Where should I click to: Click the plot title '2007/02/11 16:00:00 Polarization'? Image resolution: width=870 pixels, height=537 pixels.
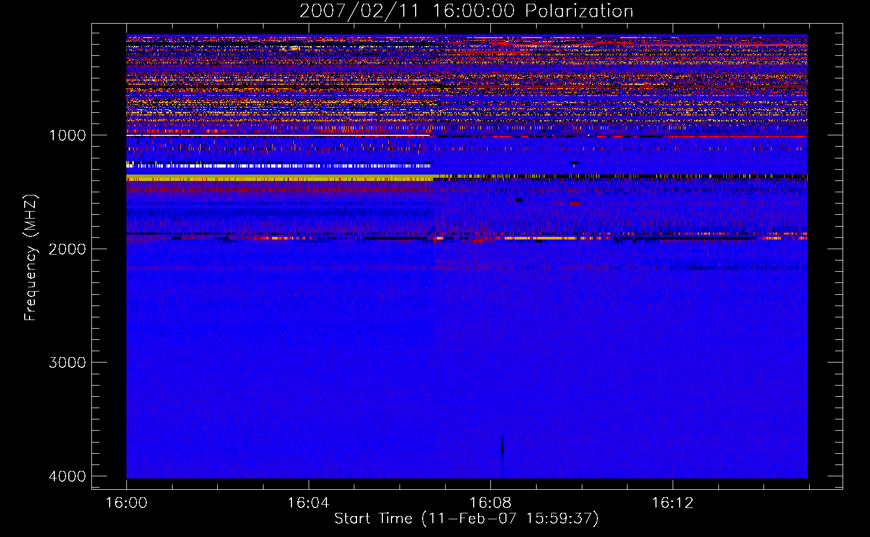tap(466, 11)
